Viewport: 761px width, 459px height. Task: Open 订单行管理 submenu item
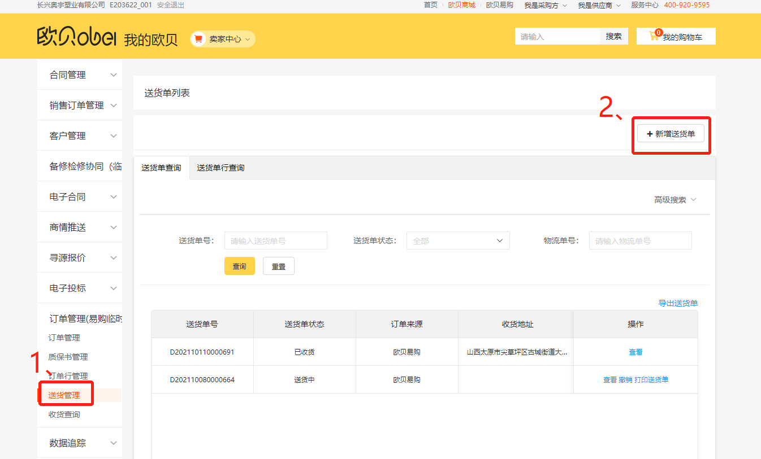(x=68, y=376)
